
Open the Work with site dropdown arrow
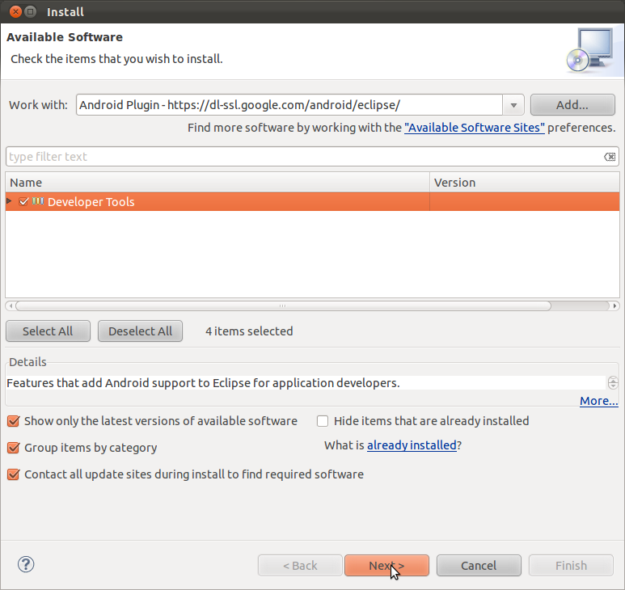coord(513,105)
